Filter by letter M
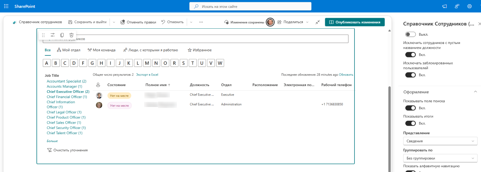This screenshot has width=481, height=172. click(147, 63)
